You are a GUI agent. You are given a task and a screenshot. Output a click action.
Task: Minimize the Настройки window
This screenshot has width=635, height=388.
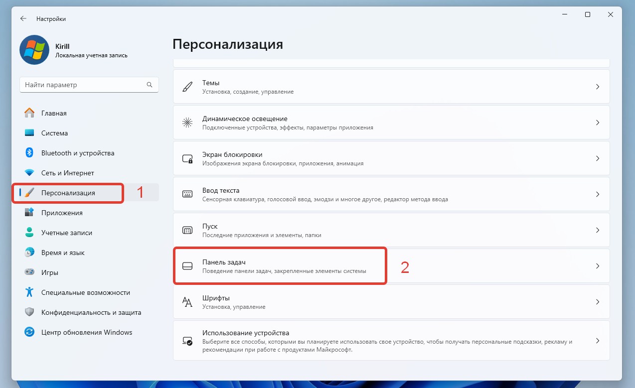(x=565, y=15)
